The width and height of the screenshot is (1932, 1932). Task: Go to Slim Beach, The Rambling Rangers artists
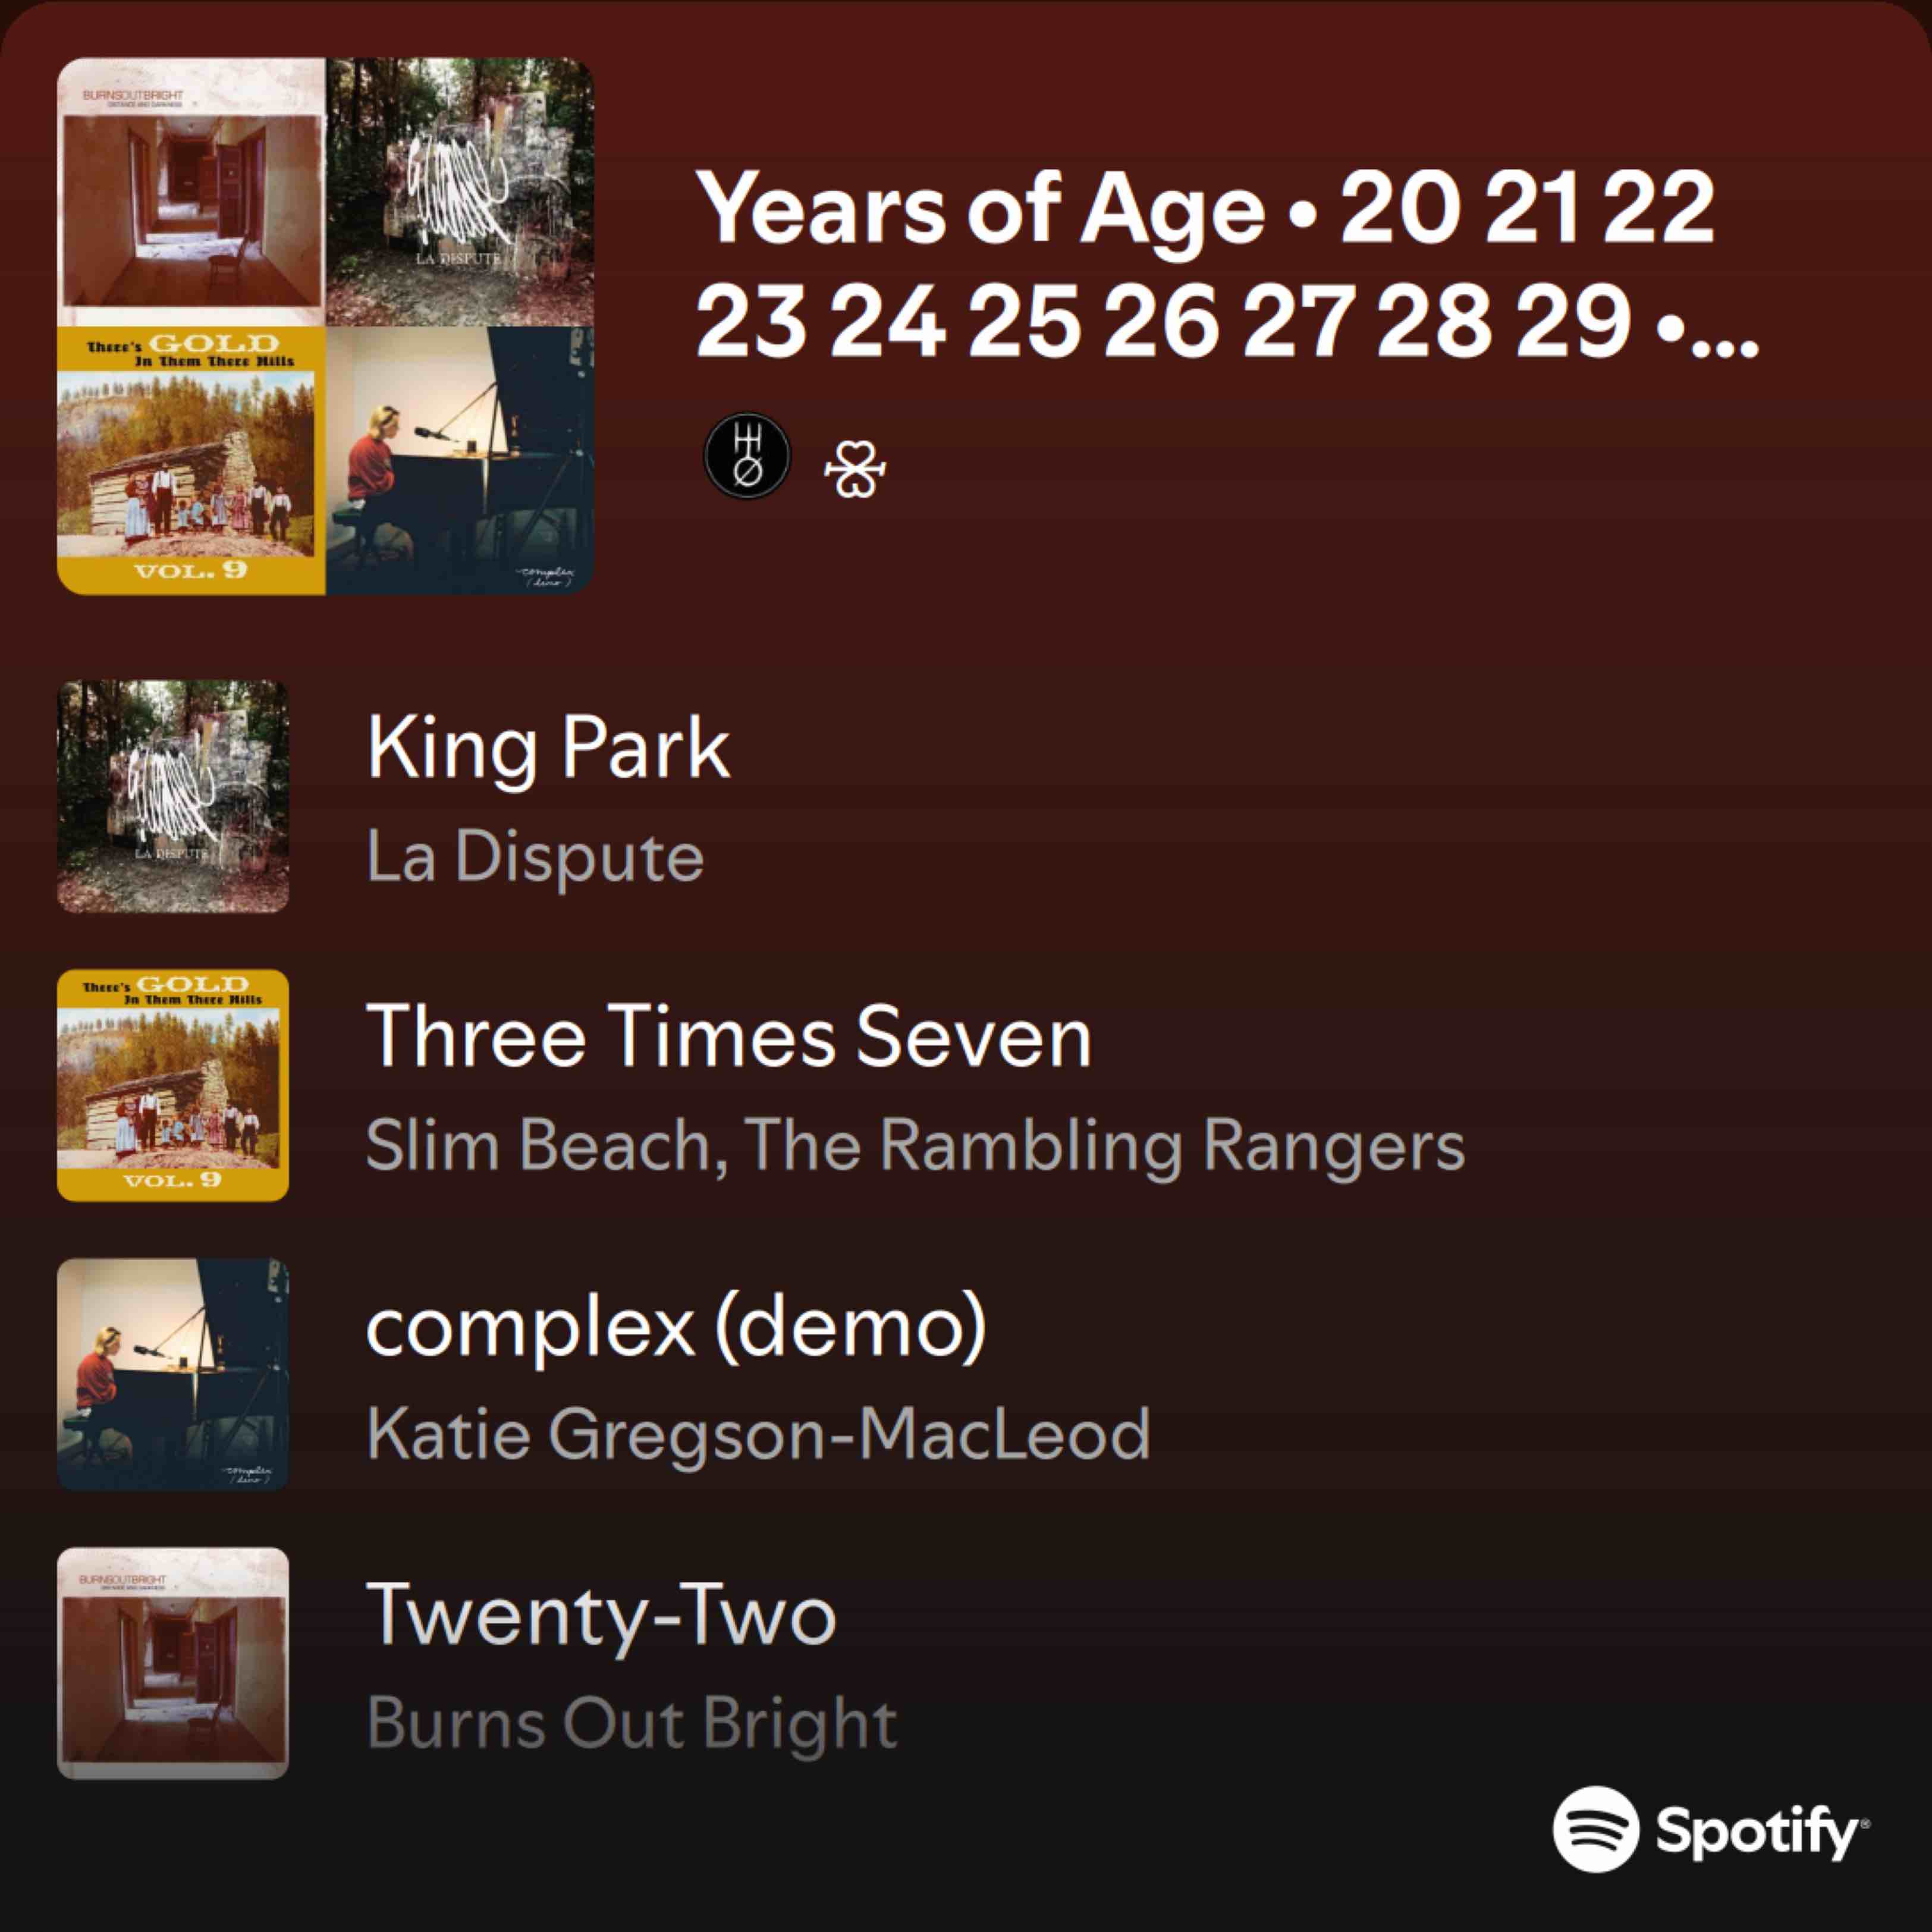click(915, 1145)
